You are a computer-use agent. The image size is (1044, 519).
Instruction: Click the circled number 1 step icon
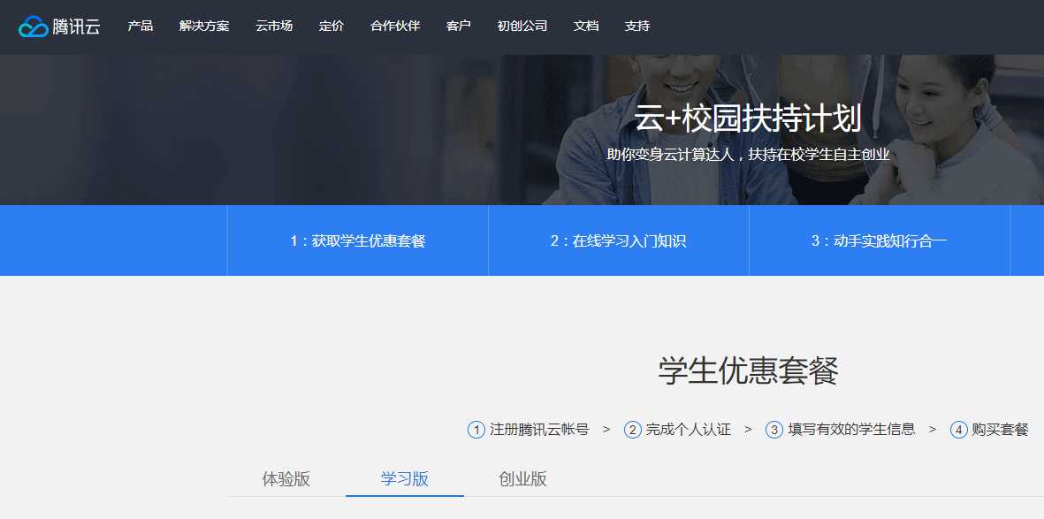click(476, 430)
